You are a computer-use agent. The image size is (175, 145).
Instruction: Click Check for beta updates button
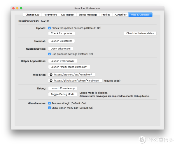[x=140, y=33]
